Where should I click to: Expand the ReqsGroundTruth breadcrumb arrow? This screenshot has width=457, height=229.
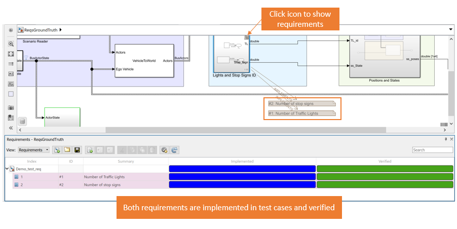(x=61, y=30)
